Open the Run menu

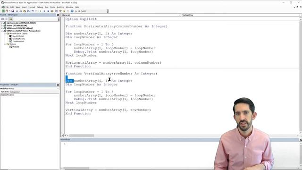tap(47, 7)
